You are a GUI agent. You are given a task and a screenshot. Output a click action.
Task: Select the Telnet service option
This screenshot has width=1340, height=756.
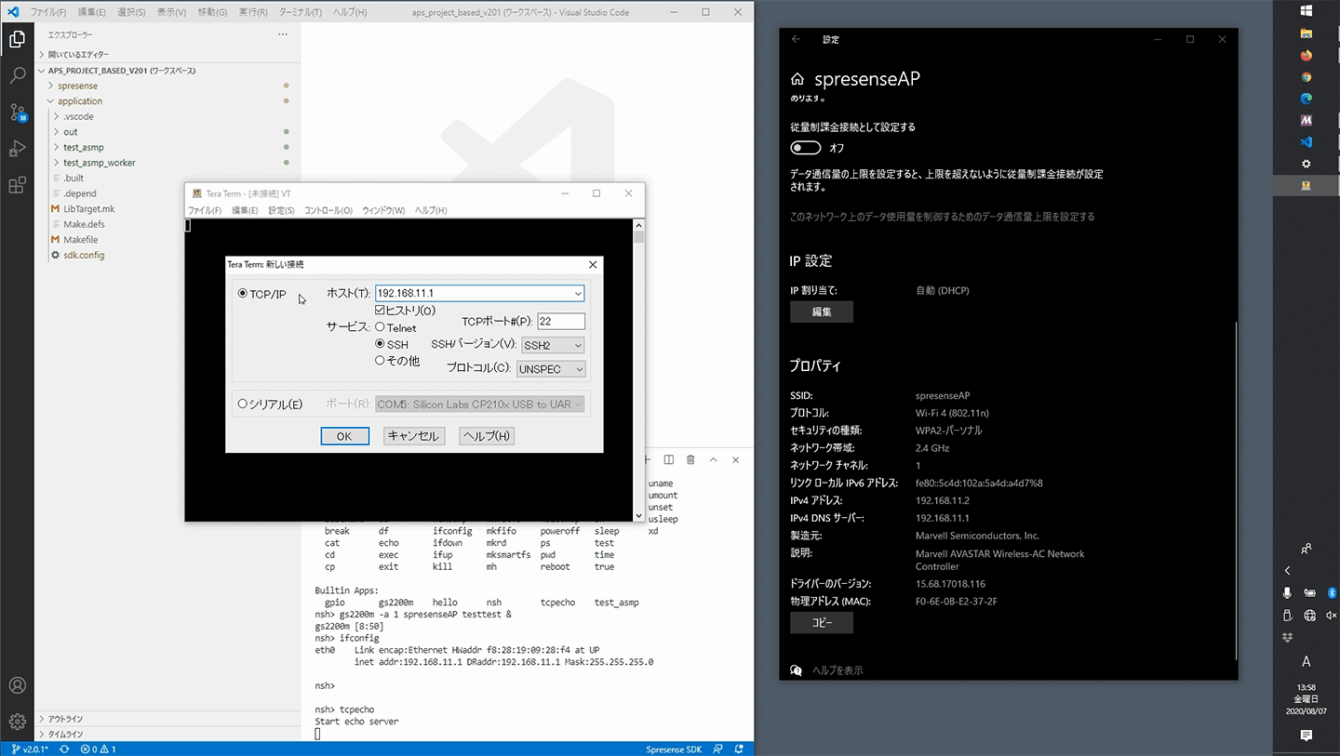click(380, 327)
